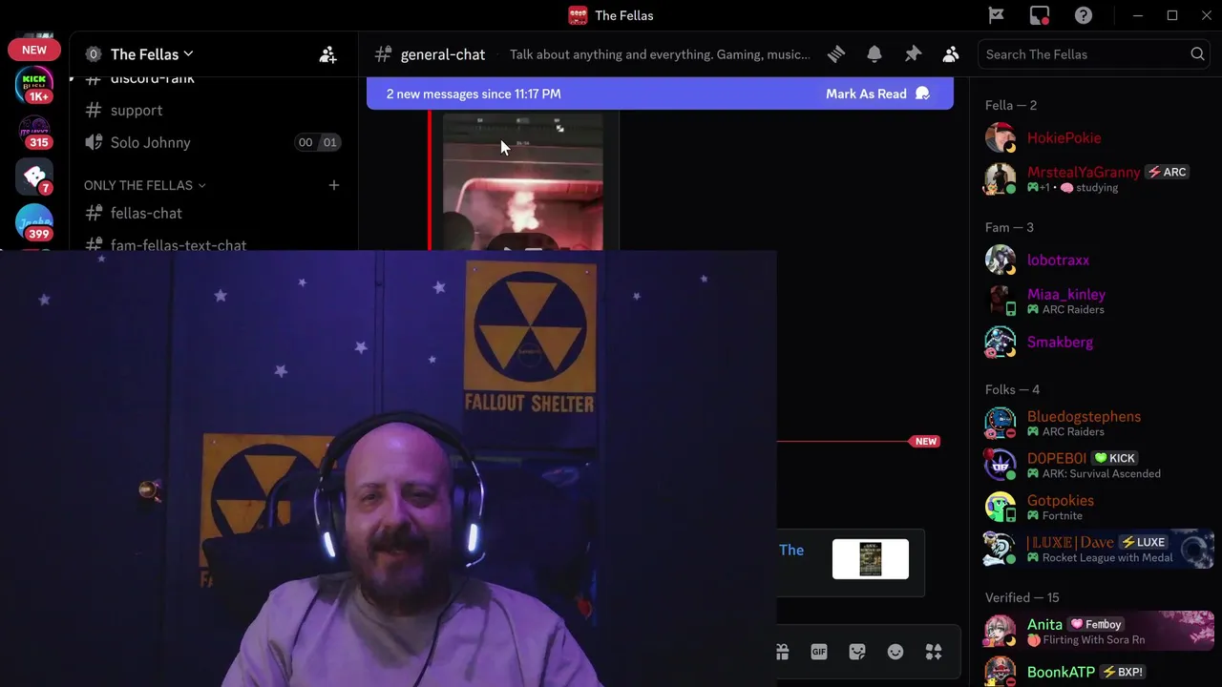Open the apps launcher icon
This screenshot has height=687, width=1222.
click(934, 652)
